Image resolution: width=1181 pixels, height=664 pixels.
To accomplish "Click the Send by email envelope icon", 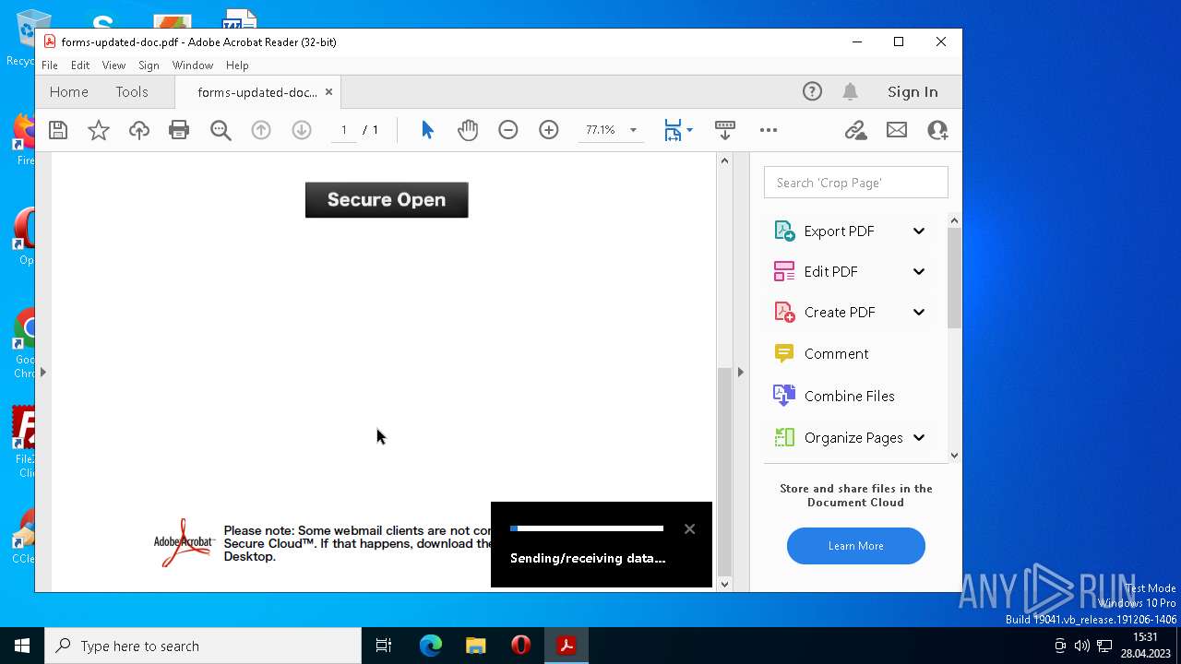I will [x=897, y=130].
